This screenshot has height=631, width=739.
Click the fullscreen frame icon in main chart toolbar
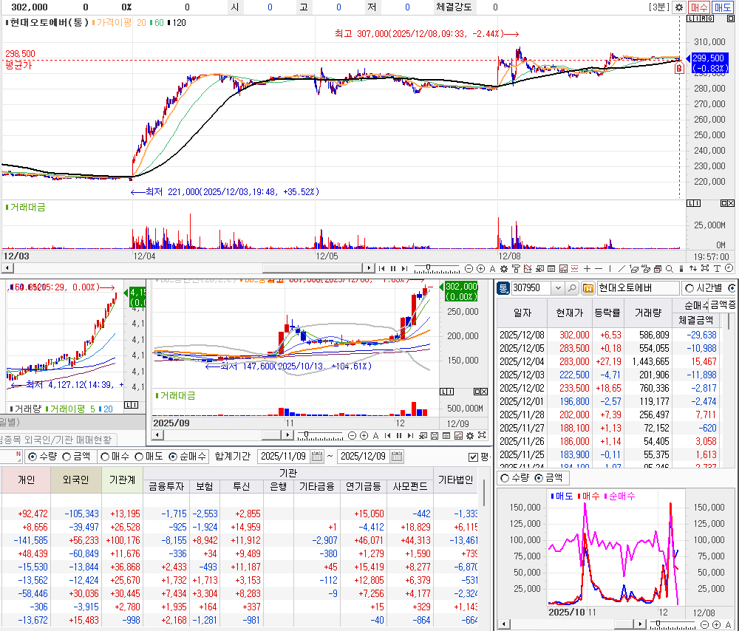point(704,269)
